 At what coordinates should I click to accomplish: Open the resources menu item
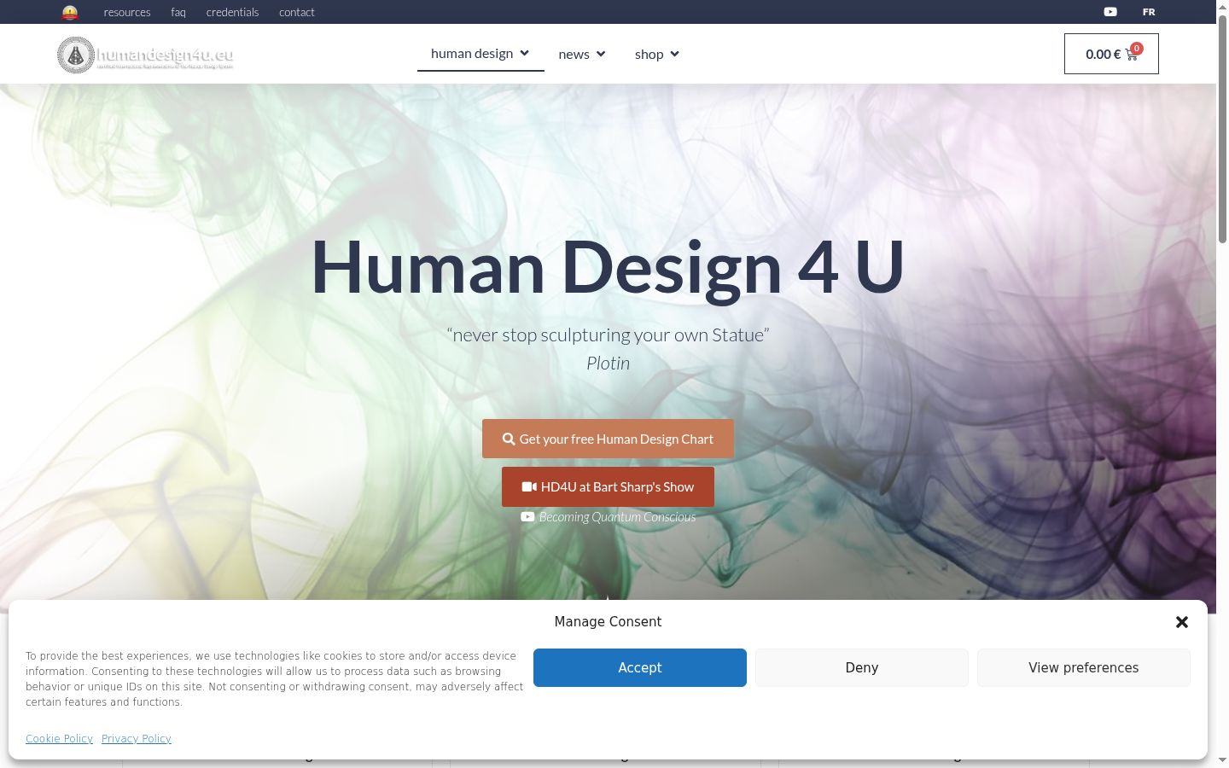(x=127, y=12)
